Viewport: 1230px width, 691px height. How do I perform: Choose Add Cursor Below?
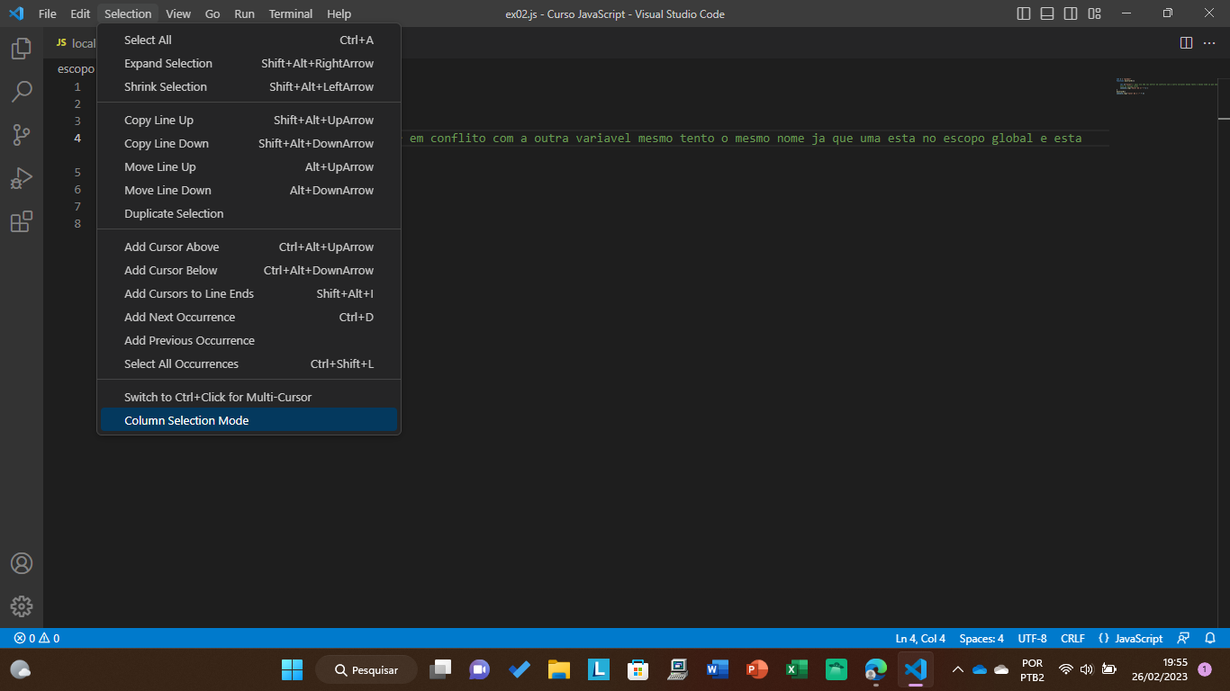(249, 271)
